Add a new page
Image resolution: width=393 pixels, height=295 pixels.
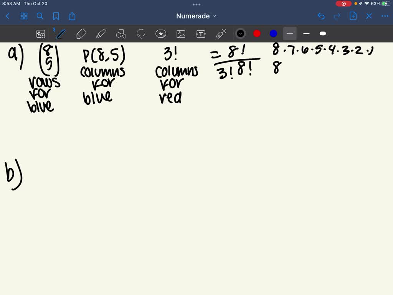pos(353,16)
